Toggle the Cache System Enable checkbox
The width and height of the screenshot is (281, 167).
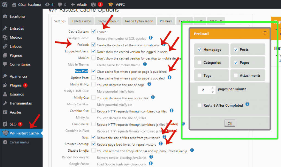(93, 31)
